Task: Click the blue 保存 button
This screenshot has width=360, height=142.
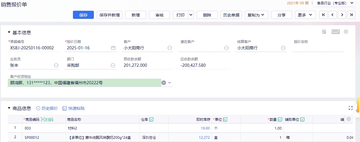Action: pos(83,15)
